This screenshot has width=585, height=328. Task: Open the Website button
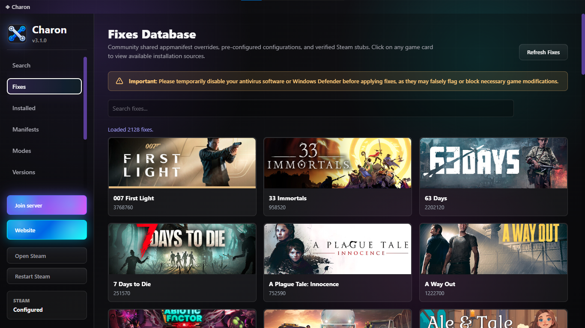tap(47, 230)
